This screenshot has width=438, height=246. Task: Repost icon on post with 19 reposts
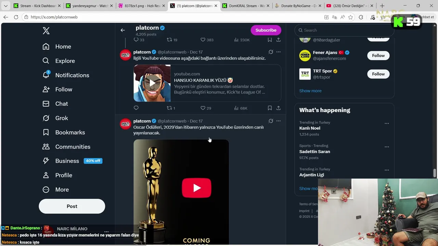[x=169, y=40]
